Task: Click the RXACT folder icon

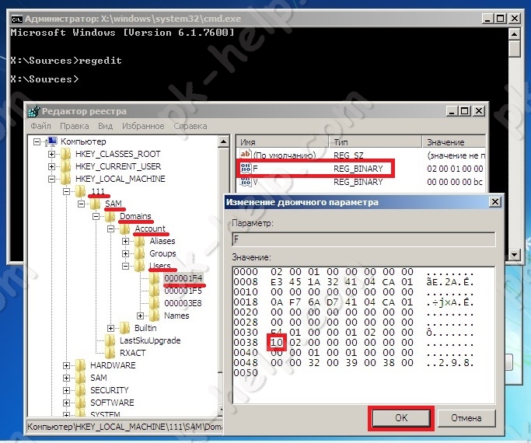Action: [x=110, y=353]
